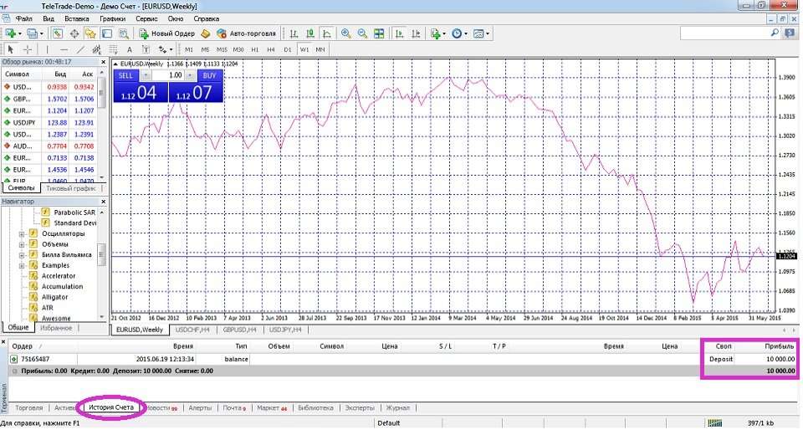Select the equidistant channel tool
The height and width of the screenshot is (430, 803).
[x=96, y=49]
